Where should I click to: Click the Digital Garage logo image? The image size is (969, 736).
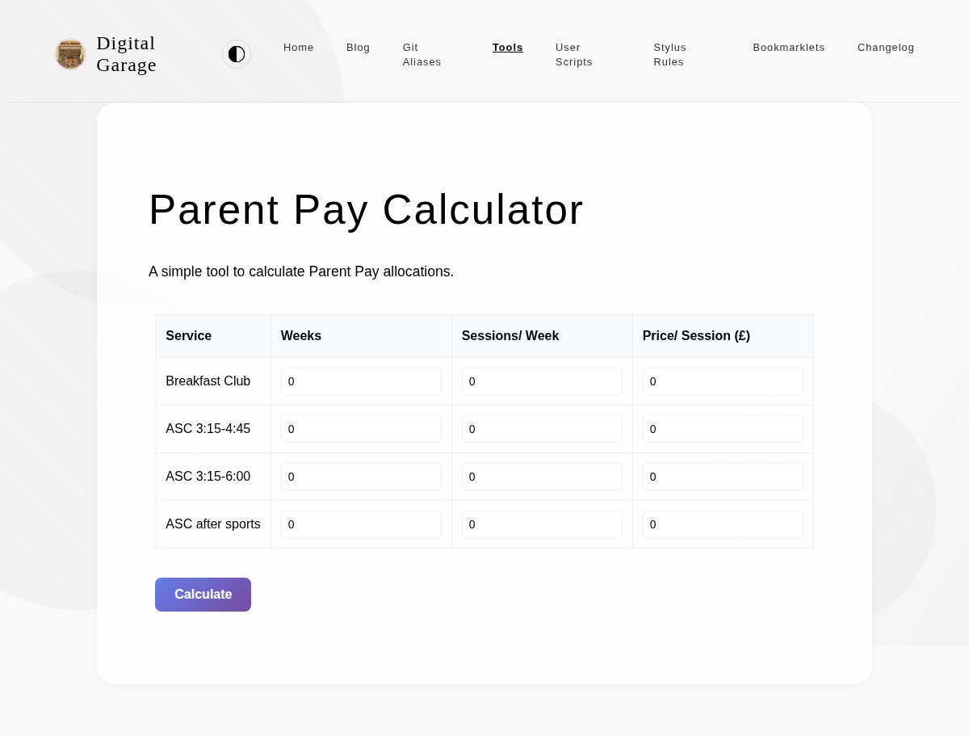(70, 54)
